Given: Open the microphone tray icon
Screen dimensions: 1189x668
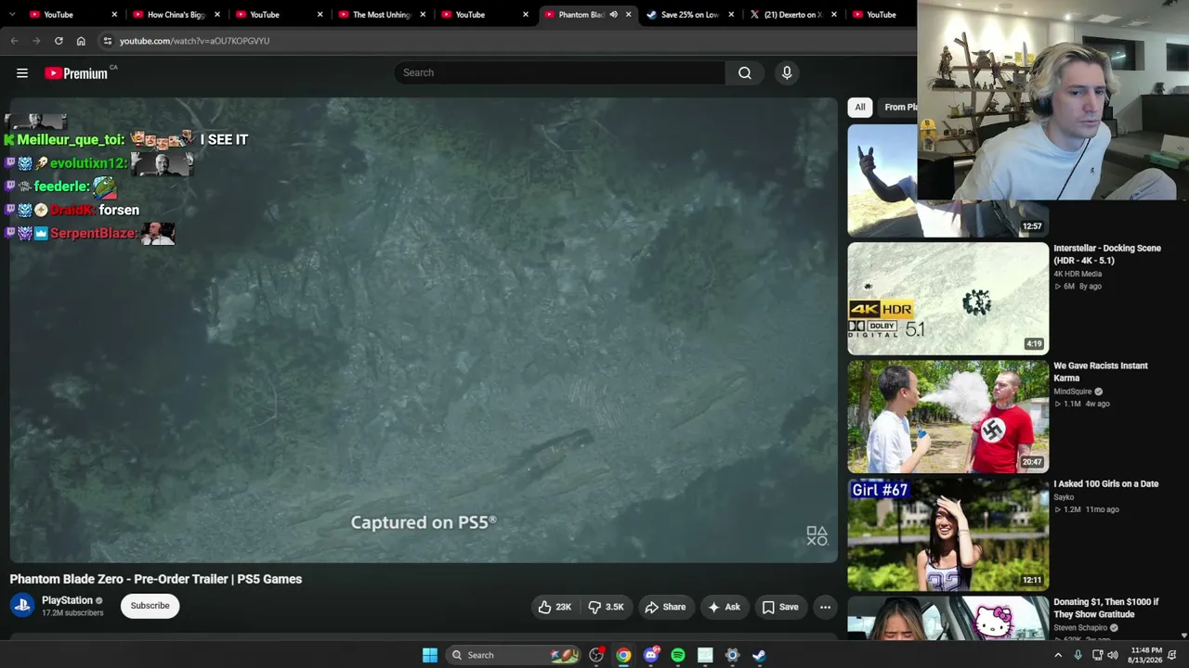Looking at the screenshot, I should click(x=1078, y=655).
